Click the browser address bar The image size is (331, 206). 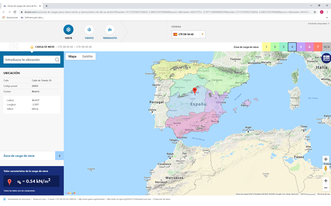point(167,12)
